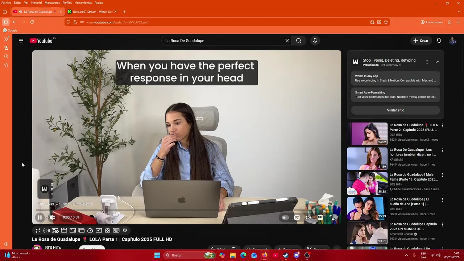
Task: Open the Perfiles menu
Action: (67, 3)
